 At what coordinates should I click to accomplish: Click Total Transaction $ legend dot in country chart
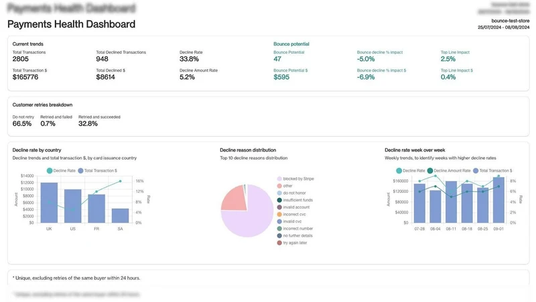tap(80, 170)
